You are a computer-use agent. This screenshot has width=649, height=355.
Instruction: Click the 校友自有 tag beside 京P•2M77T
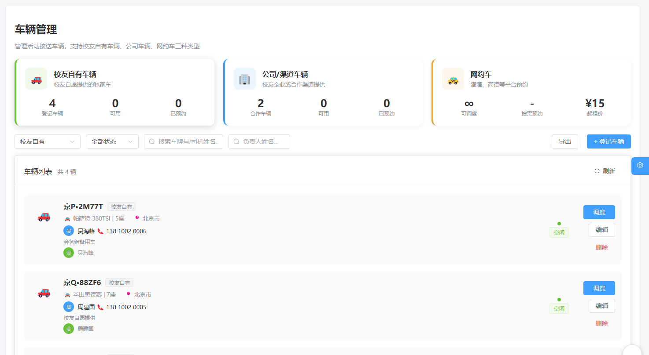122,207
